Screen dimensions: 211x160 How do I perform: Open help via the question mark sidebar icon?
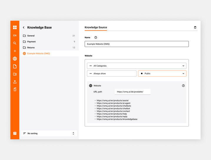15,133
